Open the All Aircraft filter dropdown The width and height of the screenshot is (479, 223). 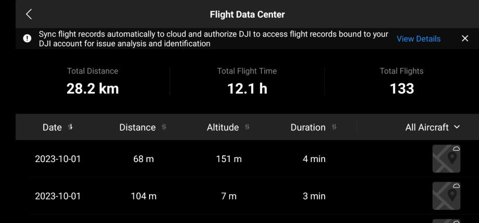(x=433, y=127)
